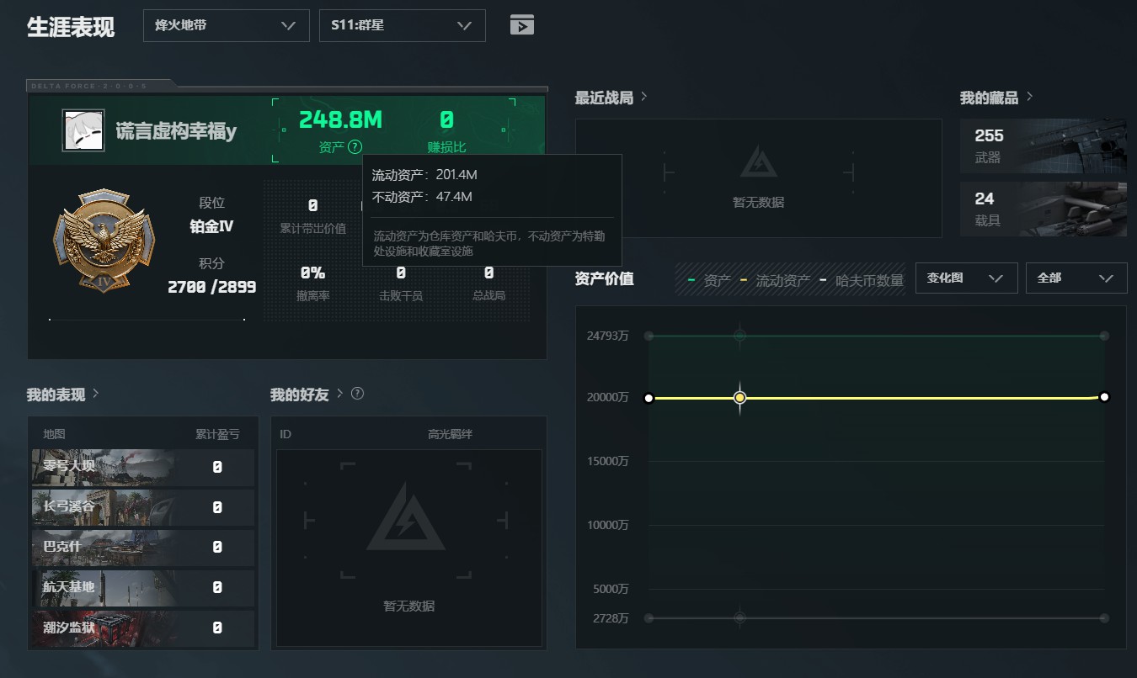Click the 高光羁绊 column header
Screen dimensions: 1137x678
click(450, 434)
